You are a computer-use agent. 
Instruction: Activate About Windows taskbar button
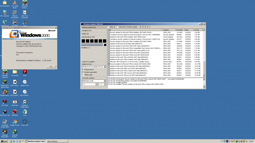pyautogui.click(x=57, y=141)
